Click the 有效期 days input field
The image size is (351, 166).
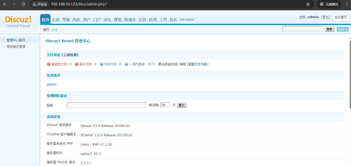pyautogui.click(x=165, y=105)
